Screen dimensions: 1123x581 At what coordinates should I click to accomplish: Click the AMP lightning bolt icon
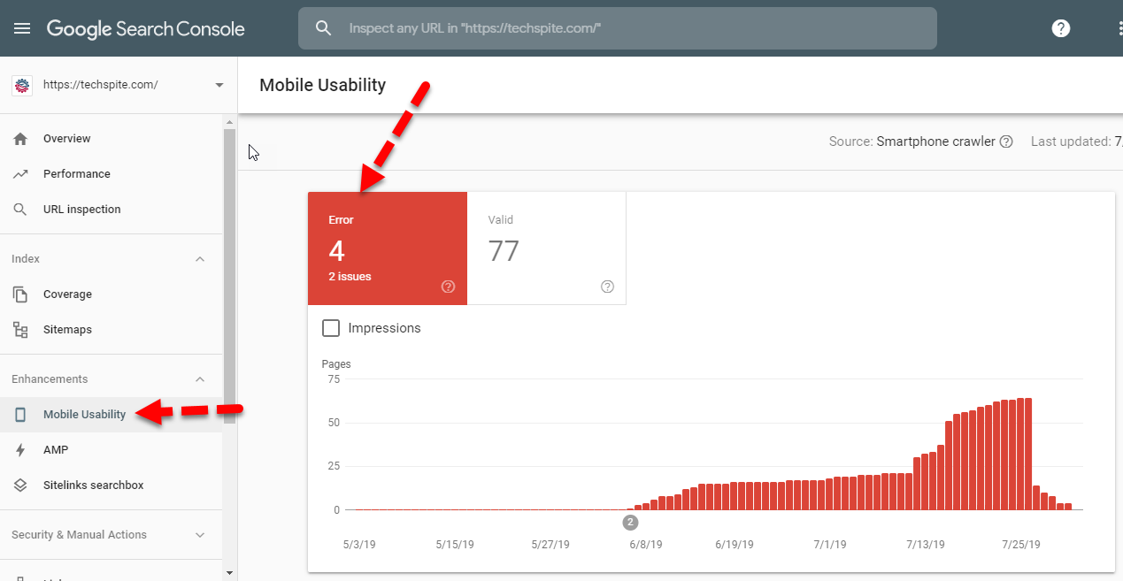click(21, 450)
